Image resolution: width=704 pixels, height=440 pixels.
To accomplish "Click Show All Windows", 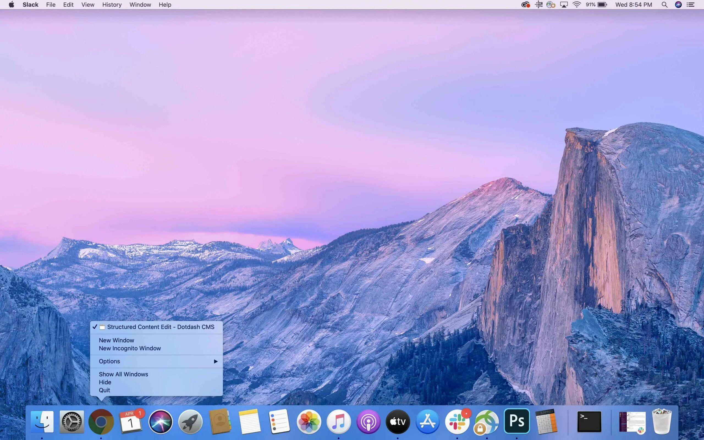I will click(x=123, y=374).
